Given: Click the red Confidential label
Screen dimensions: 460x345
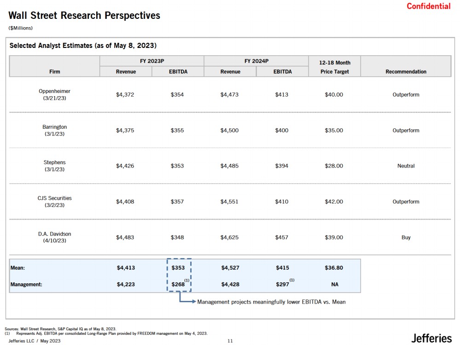Looking at the screenshot, I should coord(428,6).
